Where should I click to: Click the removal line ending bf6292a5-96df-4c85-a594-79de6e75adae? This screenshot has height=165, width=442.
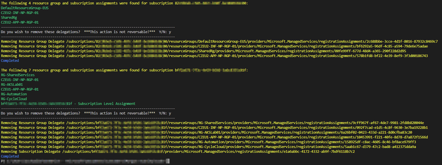(x=214, y=46)
